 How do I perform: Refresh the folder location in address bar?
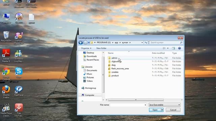click(x=146, y=43)
